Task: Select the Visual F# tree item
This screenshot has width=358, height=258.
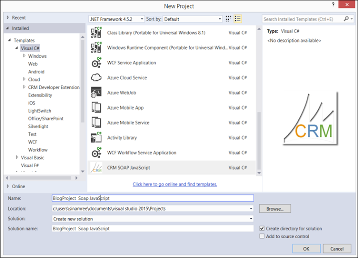Action: 30,165
